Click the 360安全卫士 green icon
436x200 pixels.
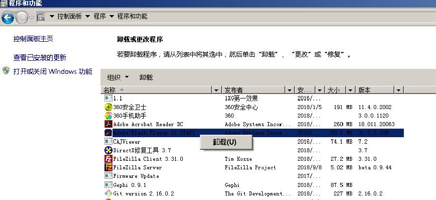click(x=108, y=107)
